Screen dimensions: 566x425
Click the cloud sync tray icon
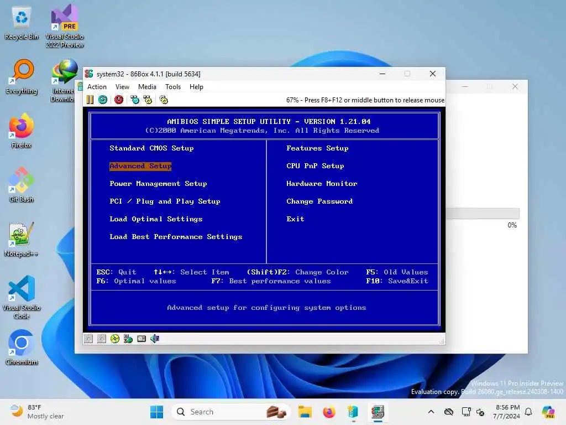click(449, 412)
